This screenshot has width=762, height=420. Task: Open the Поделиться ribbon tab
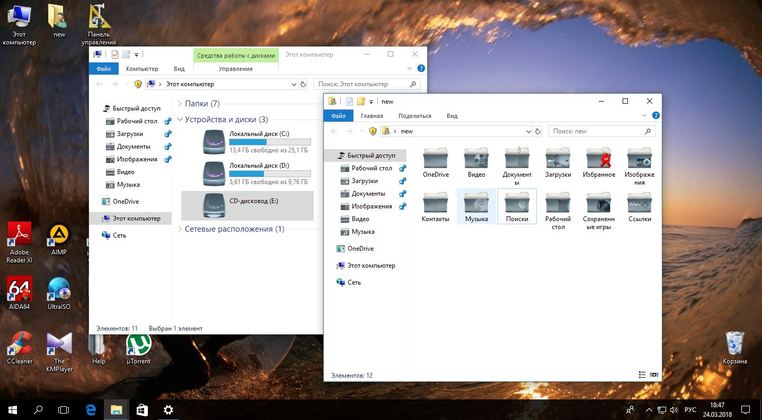[x=414, y=116]
